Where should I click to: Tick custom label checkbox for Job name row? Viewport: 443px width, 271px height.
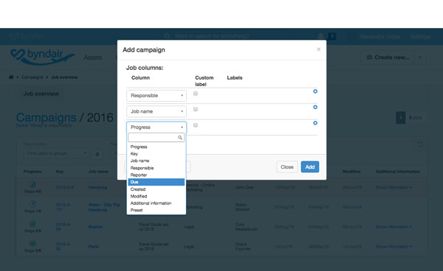point(196,109)
